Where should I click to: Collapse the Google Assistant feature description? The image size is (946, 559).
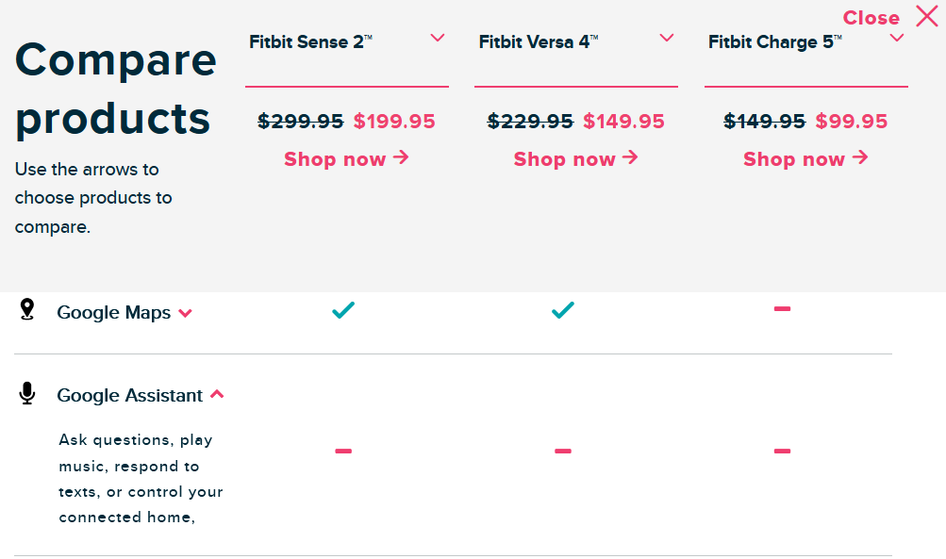point(217,394)
